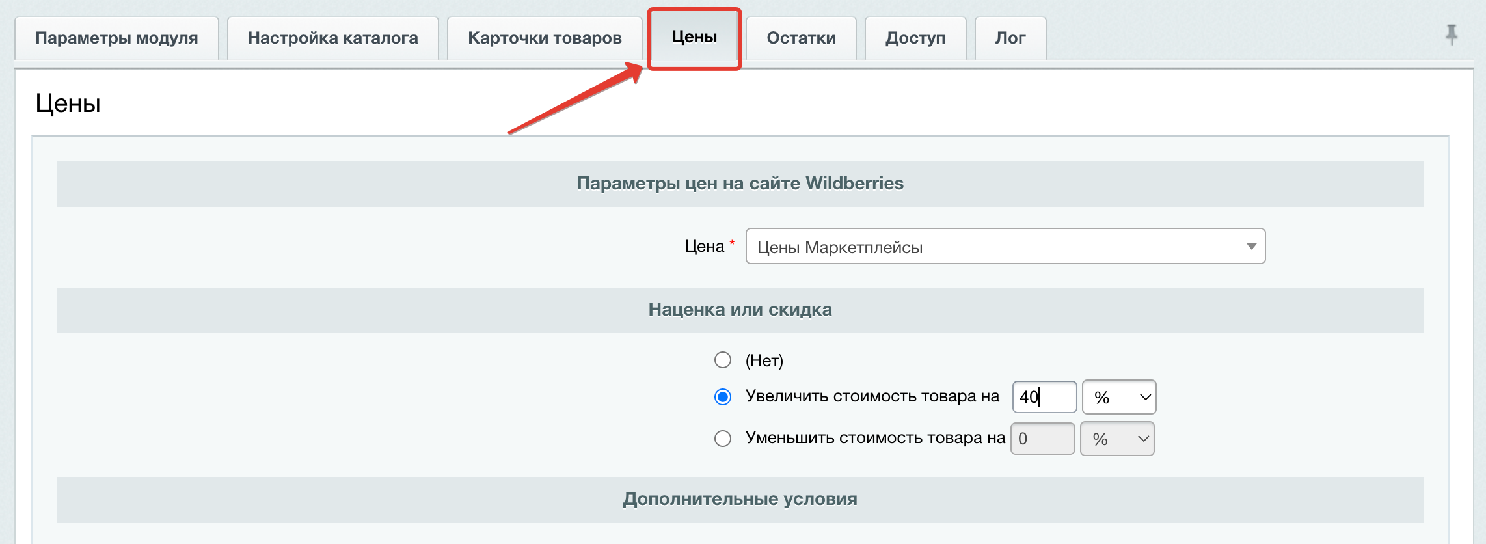Image resolution: width=1486 pixels, height=544 pixels.
Task: Open the % unit dropdown for price increase
Action: pos(1119,397)
